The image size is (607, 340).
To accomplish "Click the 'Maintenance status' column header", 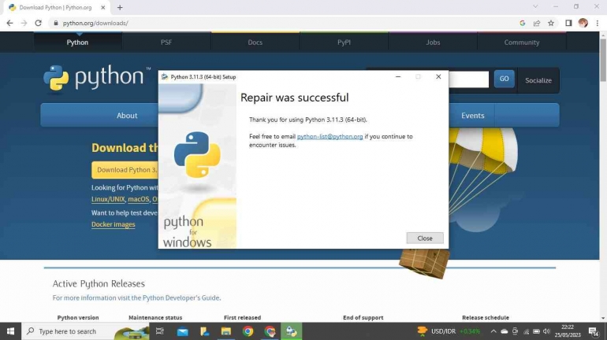I will coord(155,318).
